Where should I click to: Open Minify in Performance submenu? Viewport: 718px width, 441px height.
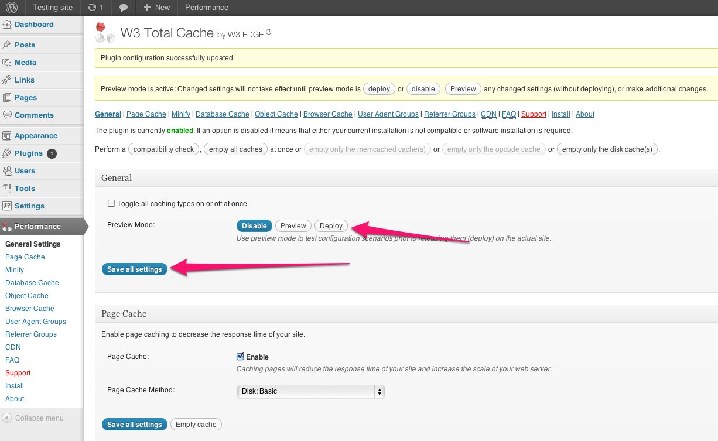coord(15,270)
